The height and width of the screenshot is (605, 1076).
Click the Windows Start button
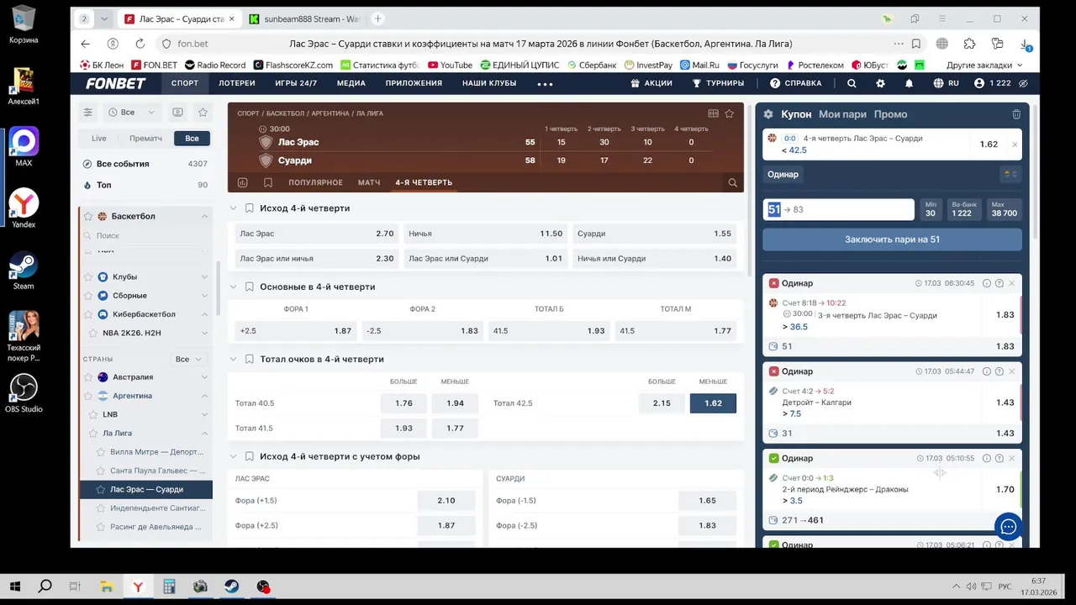tap(15, 587)
